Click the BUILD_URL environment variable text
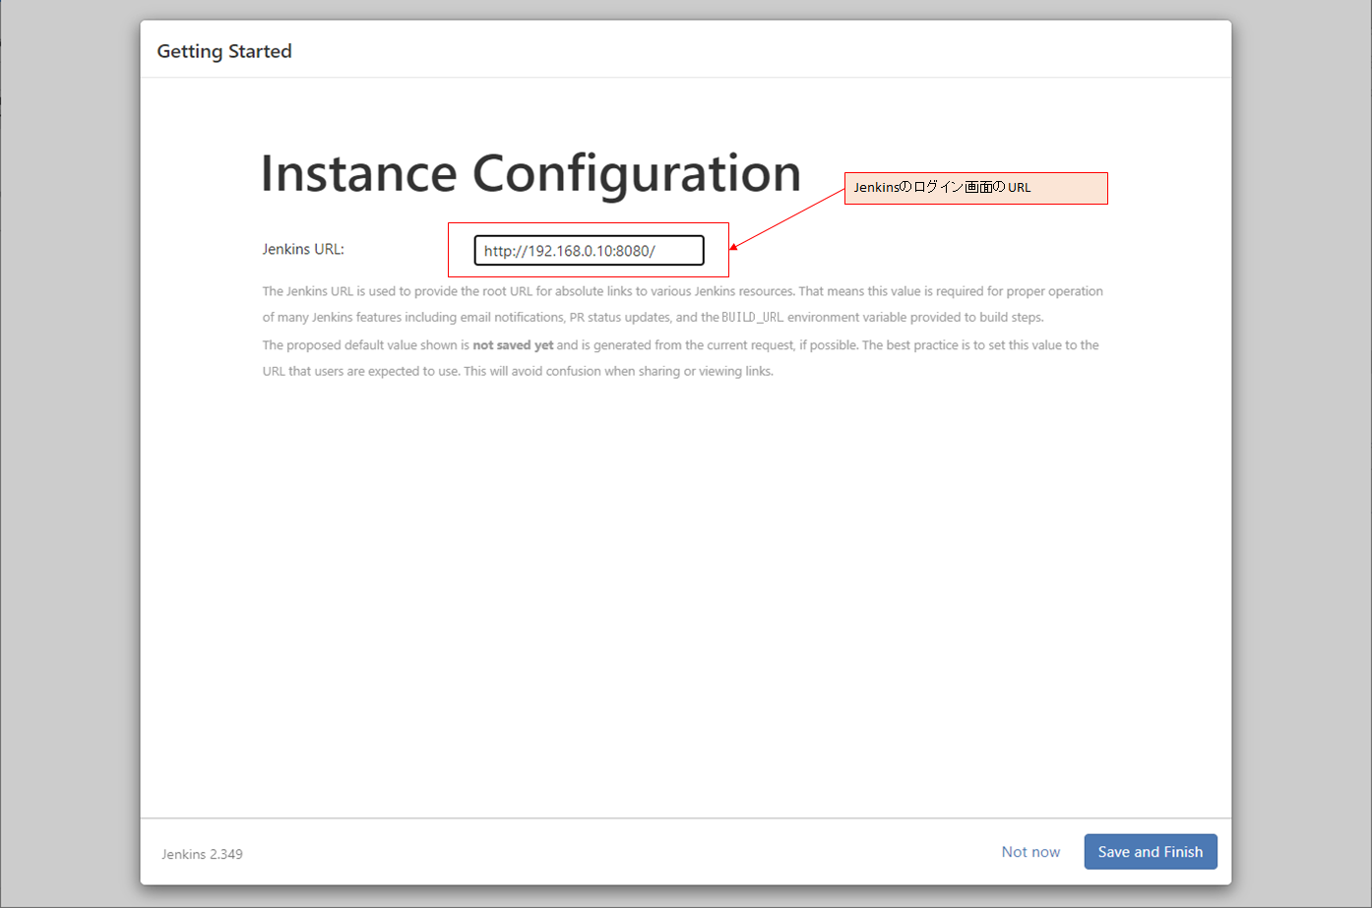 (752, 318)
